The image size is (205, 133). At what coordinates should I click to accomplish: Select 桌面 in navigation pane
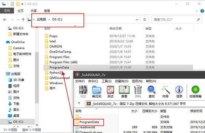point(14,116)
